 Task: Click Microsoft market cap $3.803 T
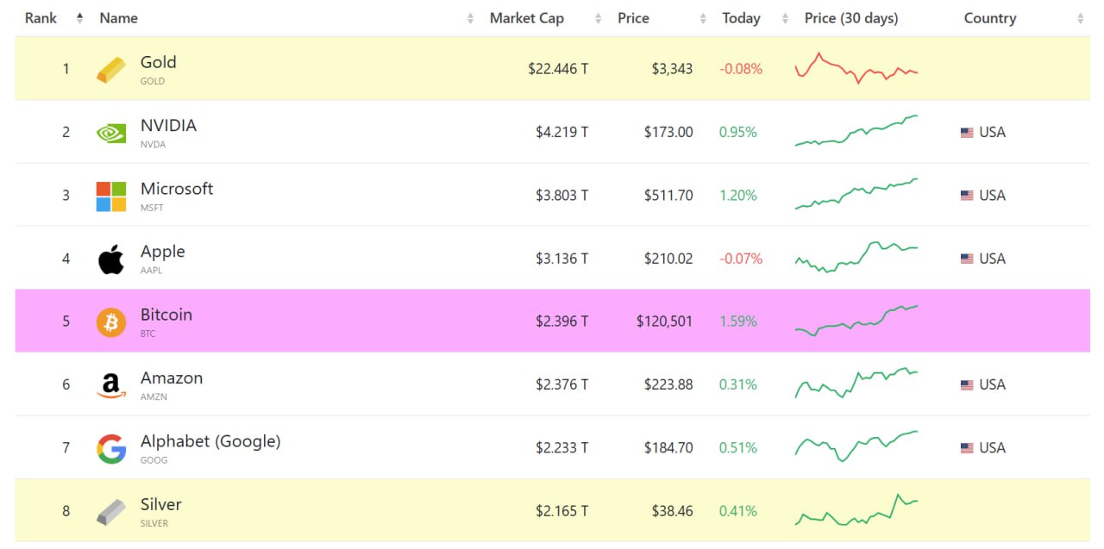[x=561, y=196]
